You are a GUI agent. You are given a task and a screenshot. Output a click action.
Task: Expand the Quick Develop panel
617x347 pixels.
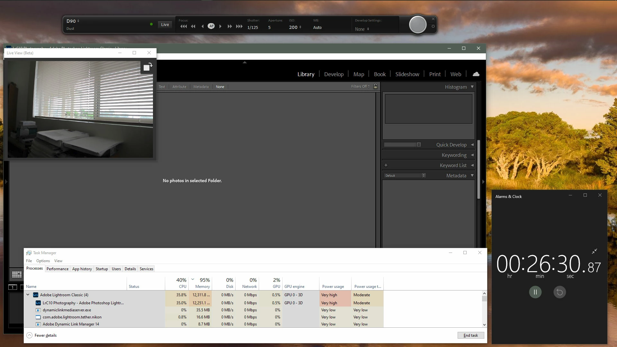pos(472,145)
